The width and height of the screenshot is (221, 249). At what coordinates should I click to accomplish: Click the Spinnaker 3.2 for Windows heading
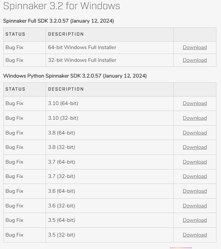(x=61, y=6)
